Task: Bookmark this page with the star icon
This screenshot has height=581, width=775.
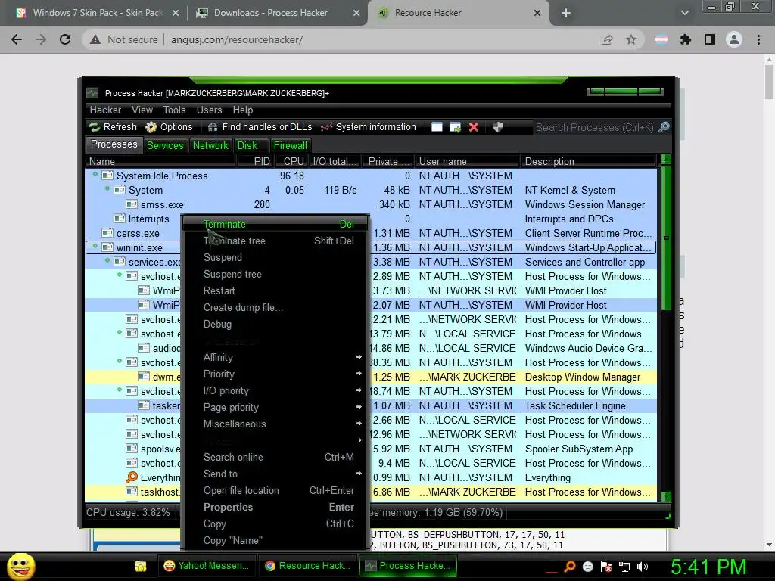Action: click(x=631, y=39)
